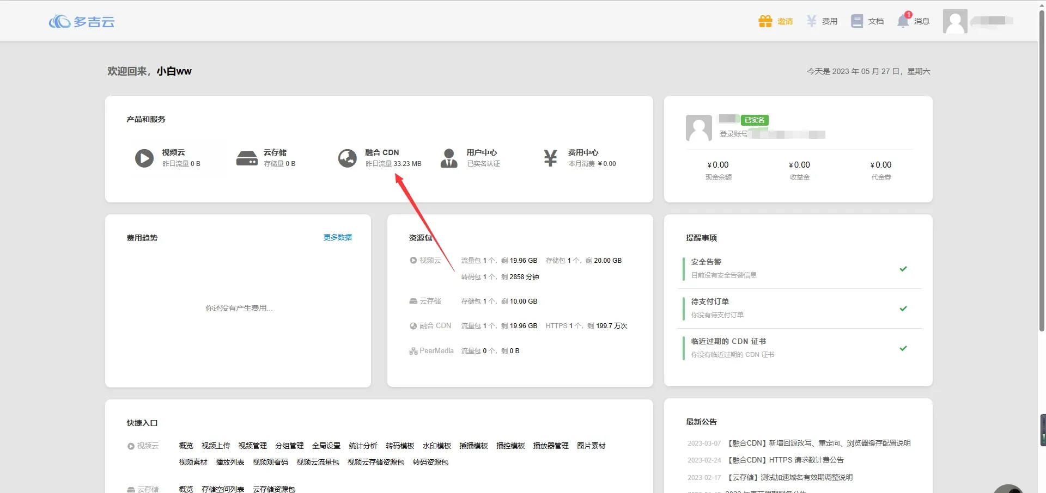
Task: Click 转码包 剩 2858 分钟 entry
Action: (500, 277)
